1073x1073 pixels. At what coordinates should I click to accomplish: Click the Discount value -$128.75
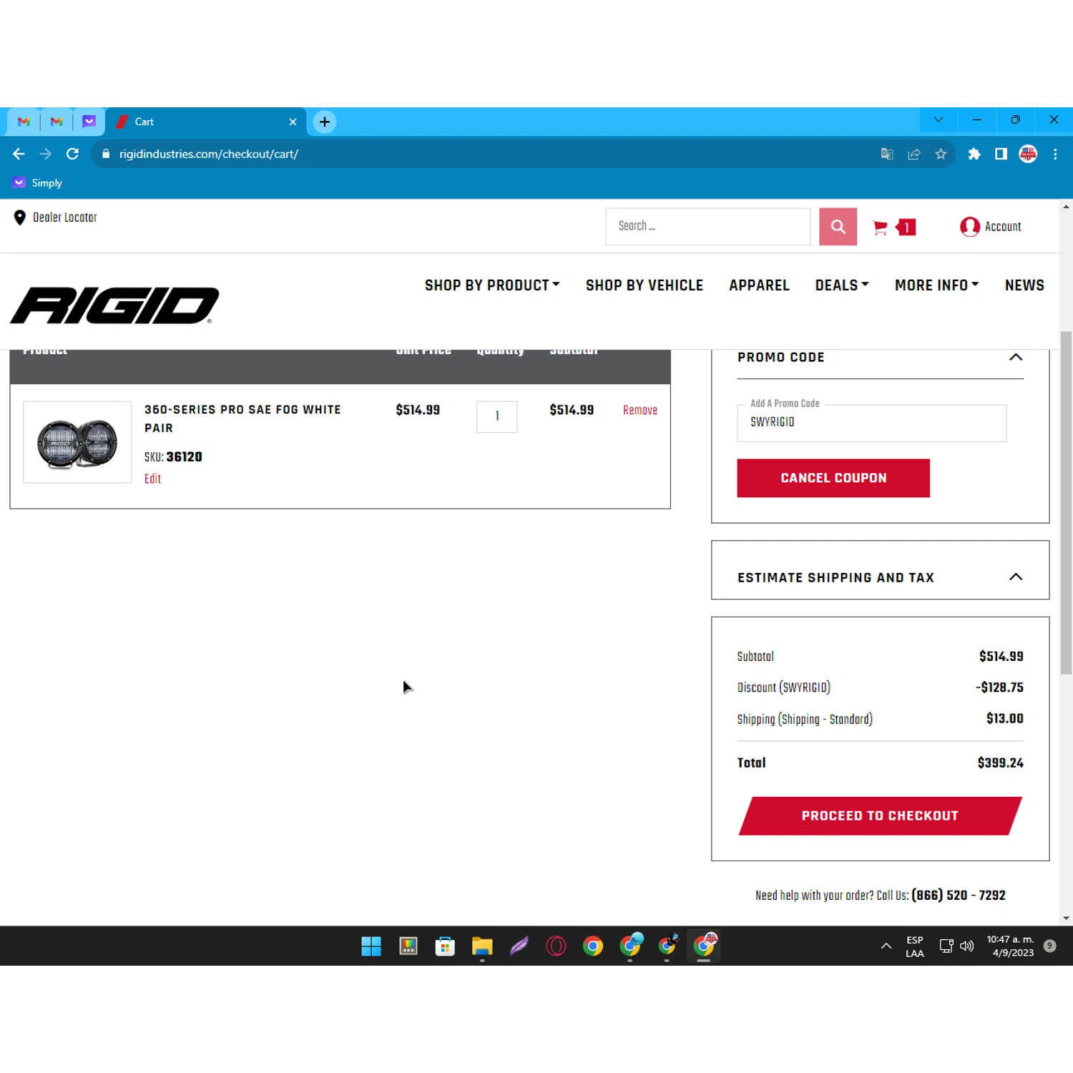point(999,687)
